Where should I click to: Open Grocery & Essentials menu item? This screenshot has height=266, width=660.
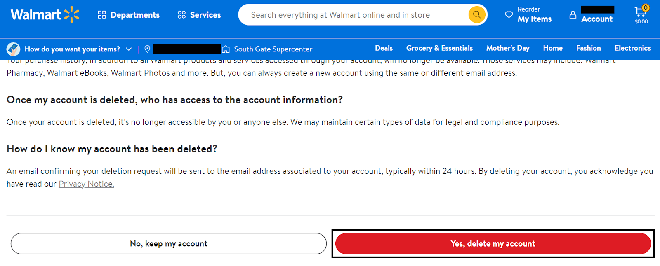tap(439, 48)
